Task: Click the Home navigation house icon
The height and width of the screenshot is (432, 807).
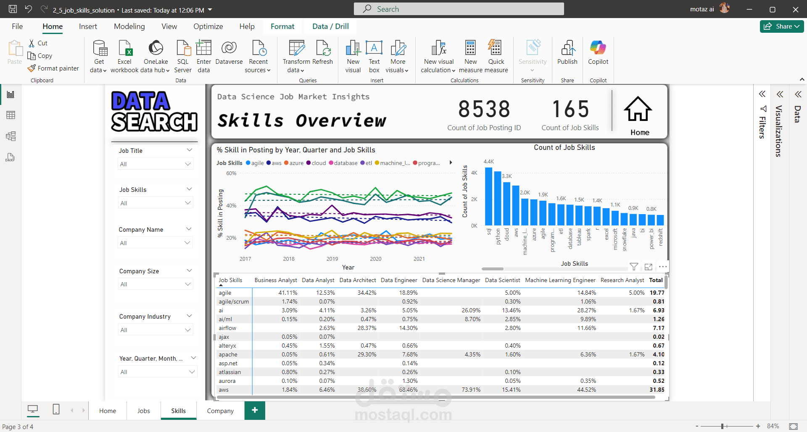Action: [638, 110]
